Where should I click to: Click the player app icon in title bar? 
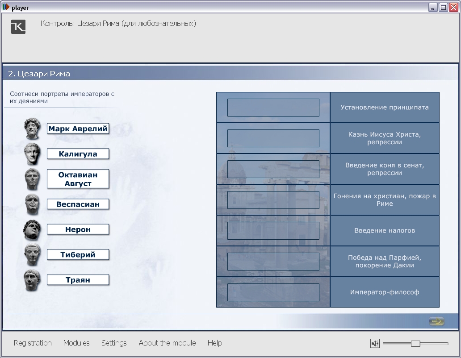(6, 7)
